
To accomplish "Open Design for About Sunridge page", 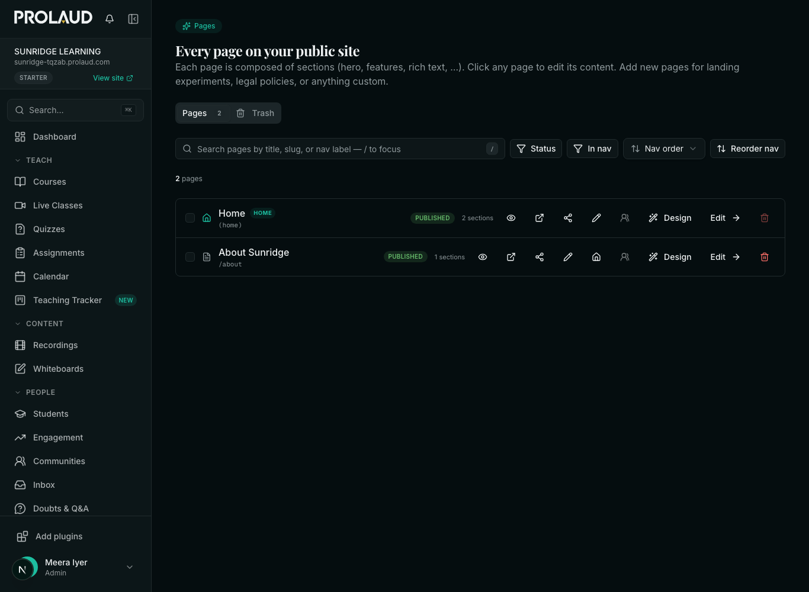I will (x=670, y=257).
